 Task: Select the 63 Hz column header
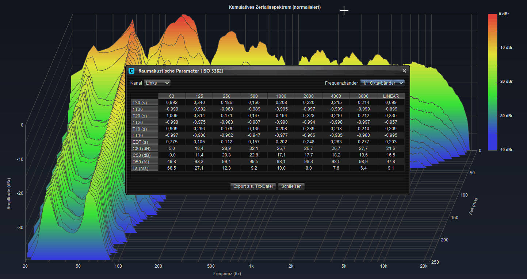pyautogui.click(x=172, y=96)
